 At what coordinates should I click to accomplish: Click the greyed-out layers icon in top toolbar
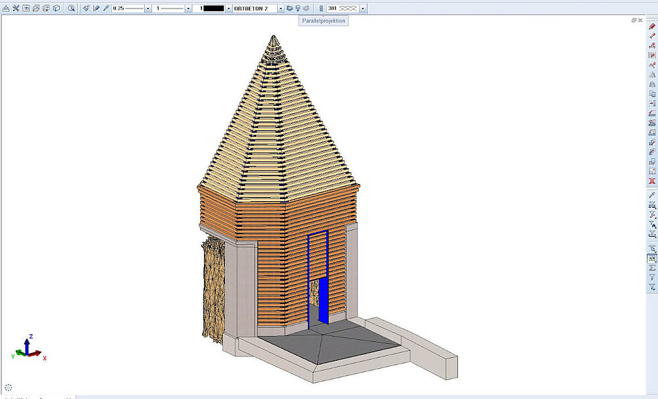306,8
